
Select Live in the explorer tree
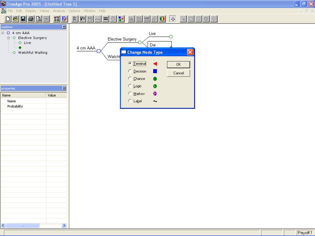[x=27, y=43]
